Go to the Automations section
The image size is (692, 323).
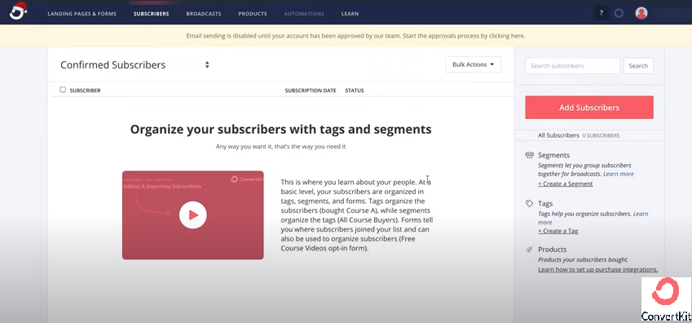pos(304,14)
